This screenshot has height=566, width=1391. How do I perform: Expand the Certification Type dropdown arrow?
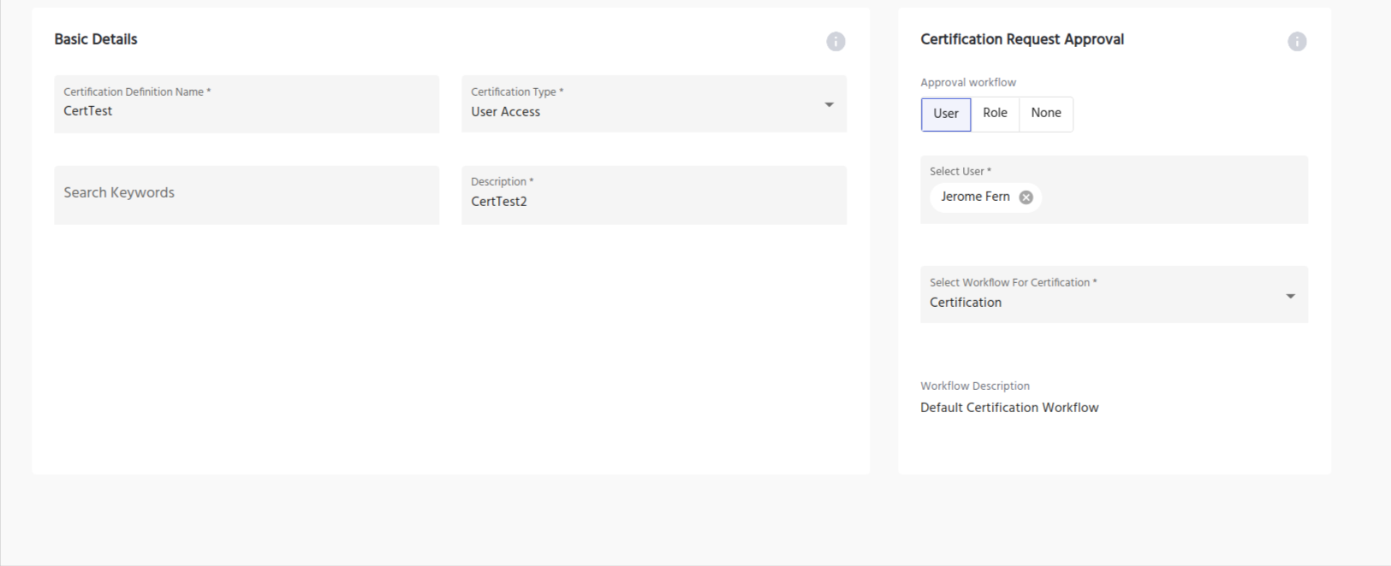tap(829, 104)
